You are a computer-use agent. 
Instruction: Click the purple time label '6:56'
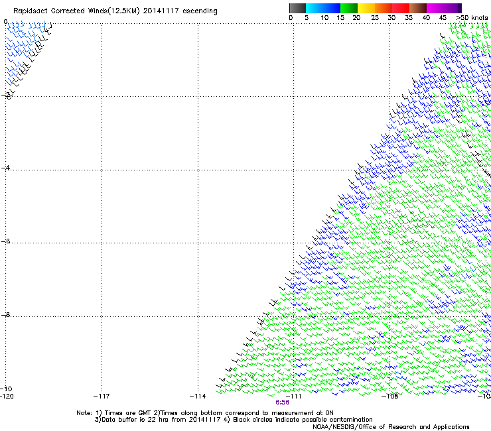[282, 402]
